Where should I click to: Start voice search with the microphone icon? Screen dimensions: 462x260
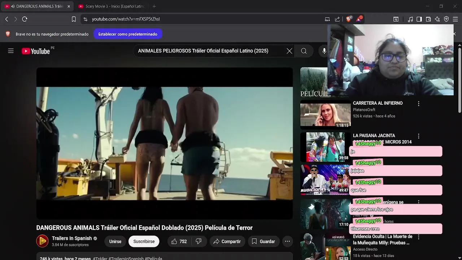click(x=324, y=51)
